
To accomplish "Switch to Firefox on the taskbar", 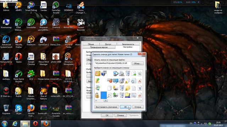I will pos(46,124).
